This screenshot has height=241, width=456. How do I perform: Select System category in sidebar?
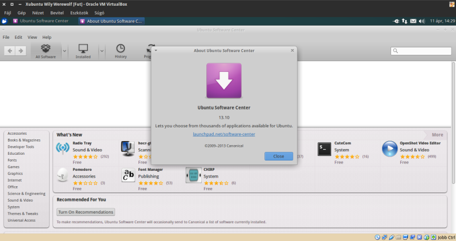click(14, 207)
